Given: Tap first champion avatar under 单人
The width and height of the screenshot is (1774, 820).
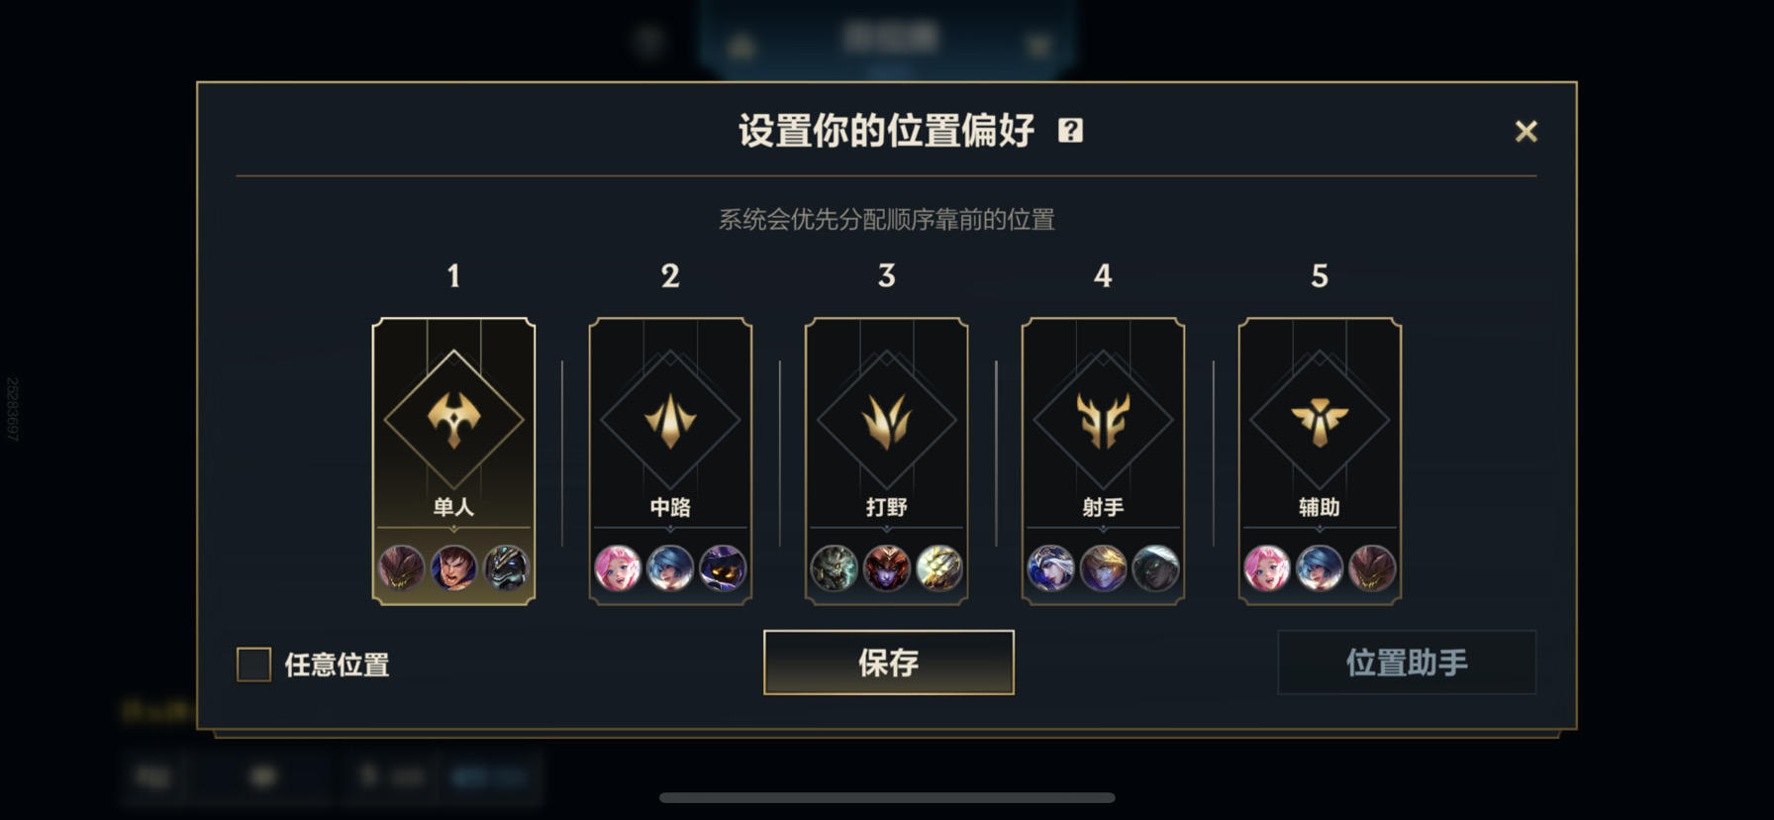Looking at the screenshot, I should (x=402, y=568).
